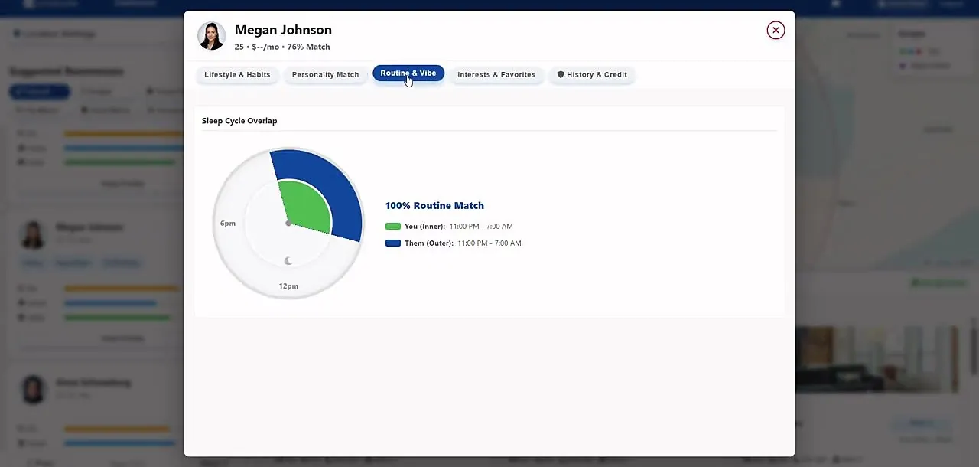The image size is (979, 467).
Task: Click the "6pm" label on the clock chart
Action: 228,224
